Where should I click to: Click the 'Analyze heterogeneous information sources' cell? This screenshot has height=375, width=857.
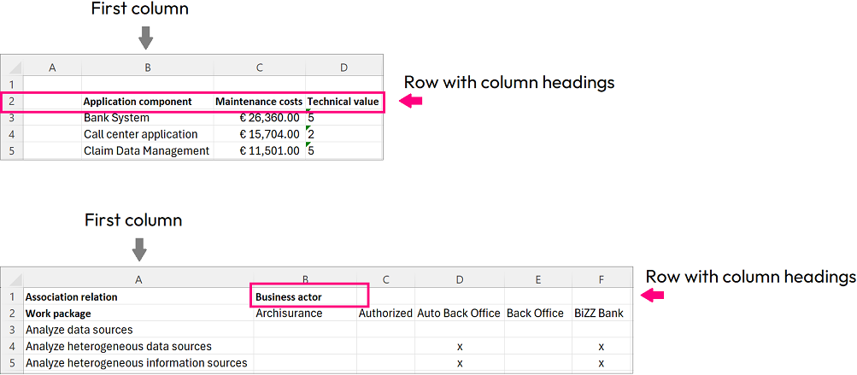[138, 363]
